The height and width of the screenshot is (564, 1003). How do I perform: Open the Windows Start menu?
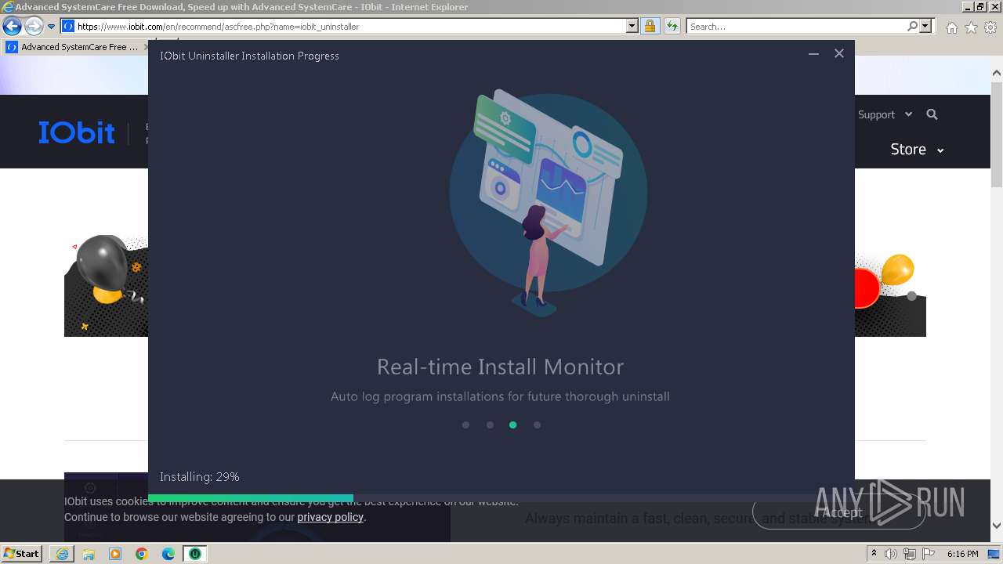22,554
